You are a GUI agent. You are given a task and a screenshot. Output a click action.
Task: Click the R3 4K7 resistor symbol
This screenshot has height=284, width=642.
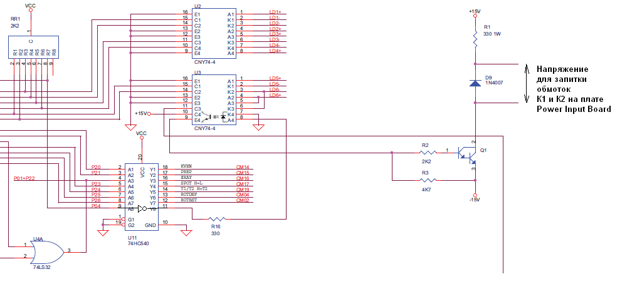pos(428,181)
